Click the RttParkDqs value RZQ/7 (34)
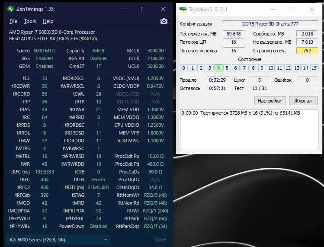Viewport: 324px width, 247px height. coord(155,226)
